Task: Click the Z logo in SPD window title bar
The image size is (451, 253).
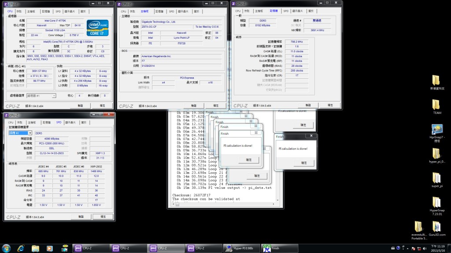Action: 6,115
